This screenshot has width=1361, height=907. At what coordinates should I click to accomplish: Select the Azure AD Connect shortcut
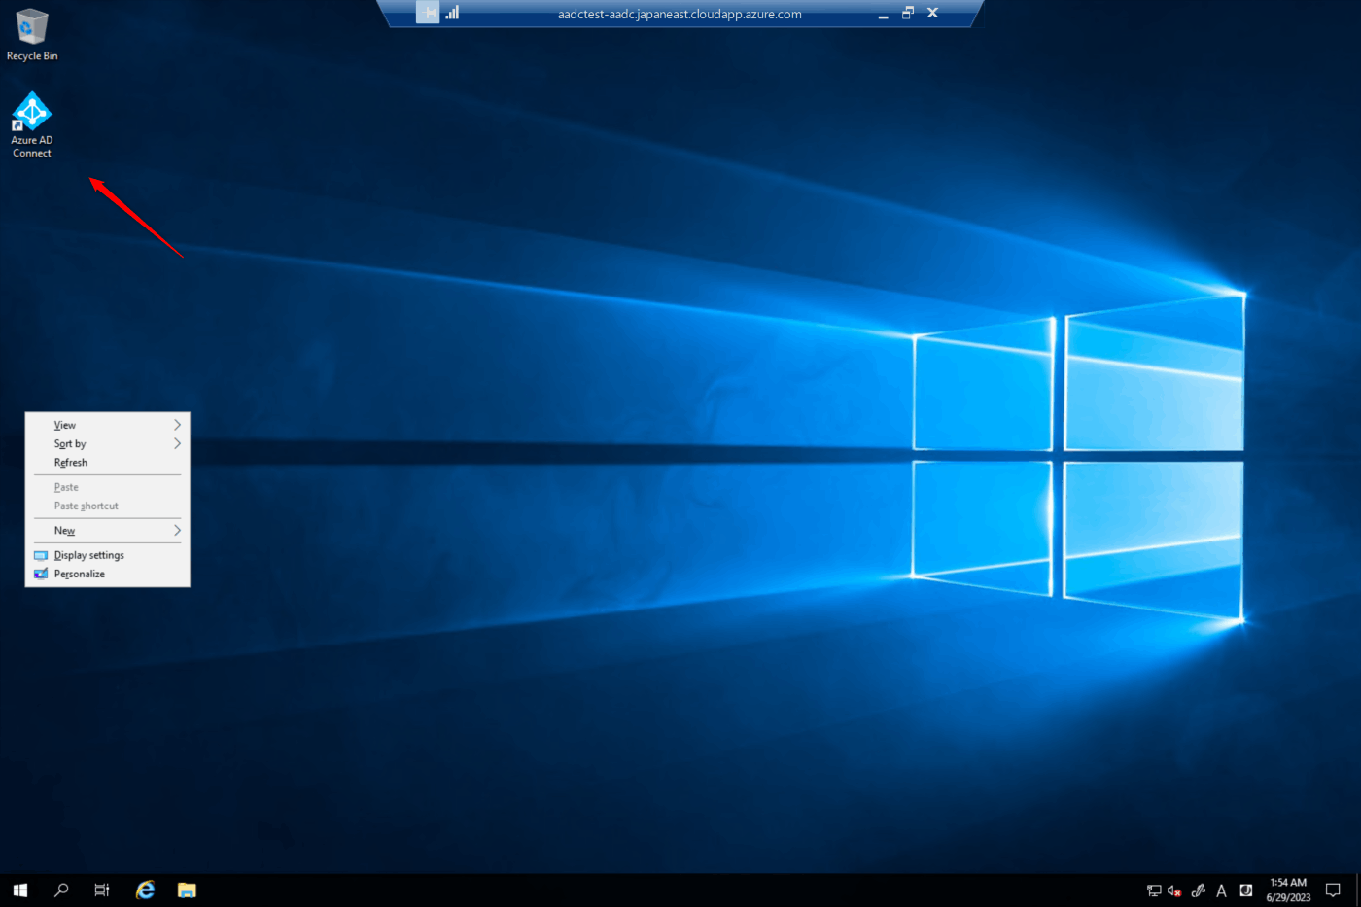(32, 125)
